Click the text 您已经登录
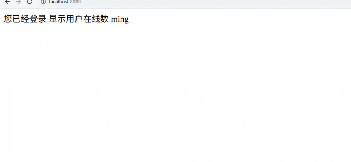Image resolution: width=351 pixels, height=162 pixels. 25,19
